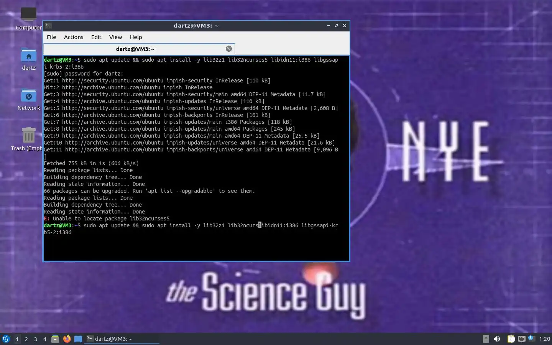Select dartz@VM3 terminal taskbar button
The height and width of the screenshot is (345, 552).
pos(122,339)
